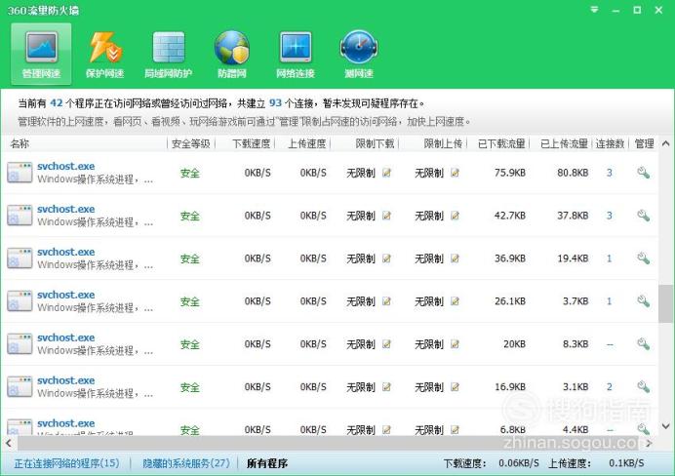Image resolution: width=675 pixels, height=476 pixels.
Task: Click the vertical scrollbar up arrow
Action: point(665,143)
